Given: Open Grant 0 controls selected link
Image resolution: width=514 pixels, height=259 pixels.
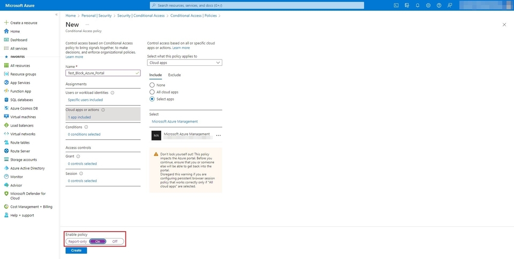Looking at the screenshot, I should [82, 164].
